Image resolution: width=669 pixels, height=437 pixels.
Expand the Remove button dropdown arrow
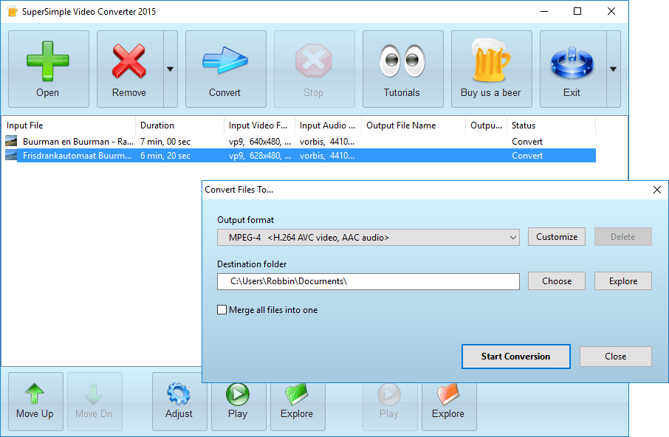(171, 69)
